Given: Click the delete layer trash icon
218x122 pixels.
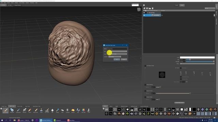Looking at the screenshot, I should click(153, 8).
